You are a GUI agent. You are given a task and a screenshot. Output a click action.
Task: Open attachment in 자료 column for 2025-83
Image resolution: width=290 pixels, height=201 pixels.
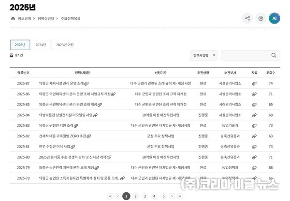[254, 126]
